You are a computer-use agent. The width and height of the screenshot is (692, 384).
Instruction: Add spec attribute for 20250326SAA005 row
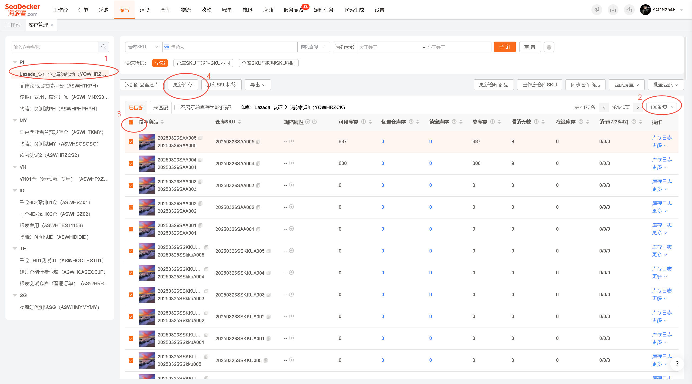[291, 141]
